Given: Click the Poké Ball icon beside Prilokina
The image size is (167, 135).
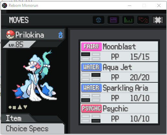Looking at the screenshot, I should (10, 35).
